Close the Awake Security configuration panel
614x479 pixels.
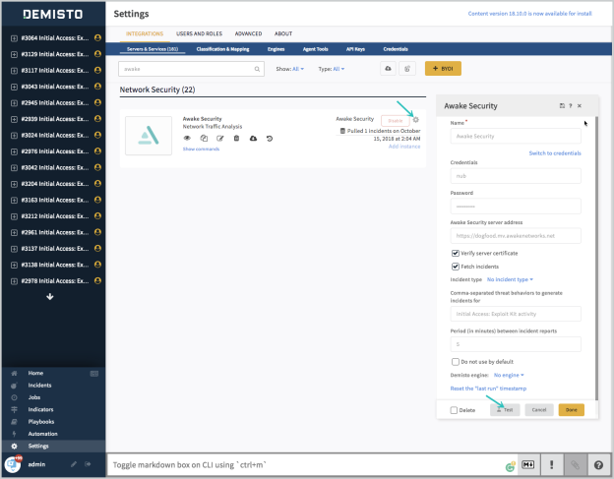(580, 106)
